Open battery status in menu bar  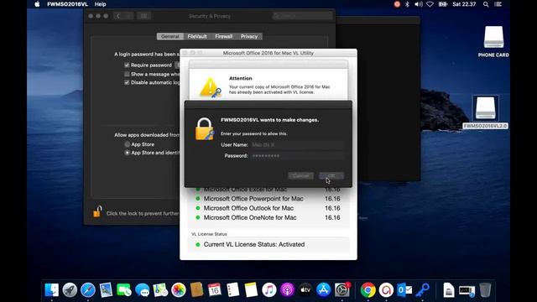point(443,4)
